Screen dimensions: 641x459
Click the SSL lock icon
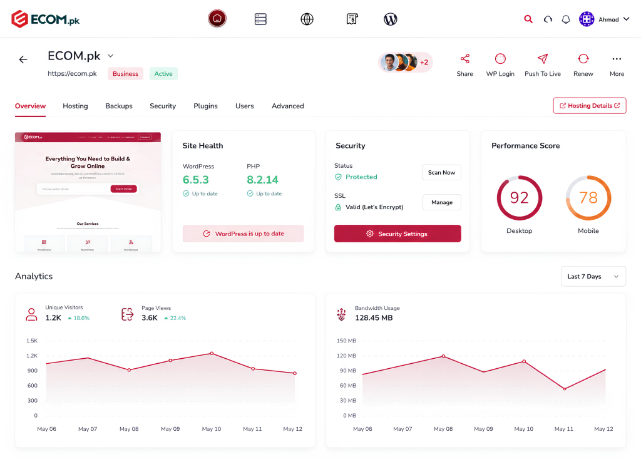[338, 207]
